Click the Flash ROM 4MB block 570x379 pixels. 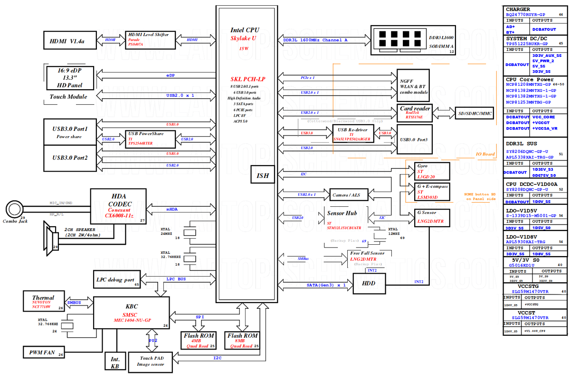click(x=199, y=341)
